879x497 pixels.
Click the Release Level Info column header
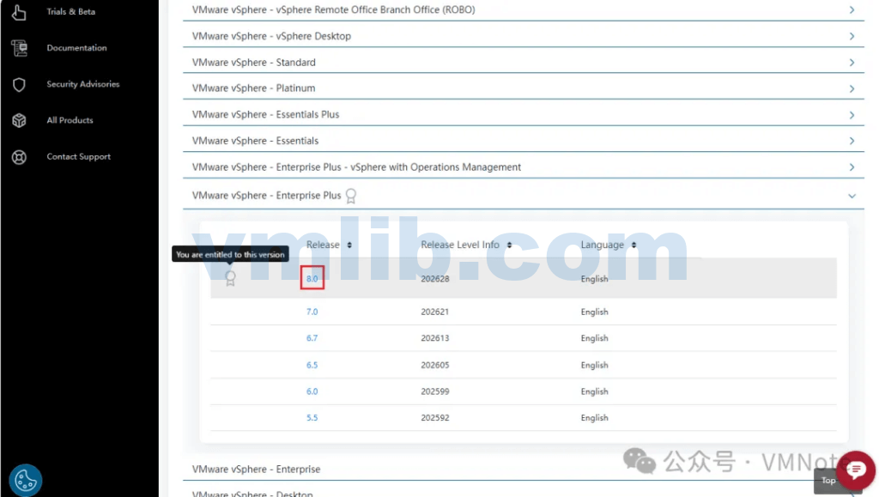(460, 245)
